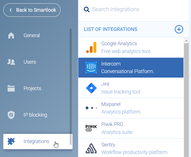Click the 'Conversational Platform.' description
This screenshot has width=191, height=157.
(127, 71)
